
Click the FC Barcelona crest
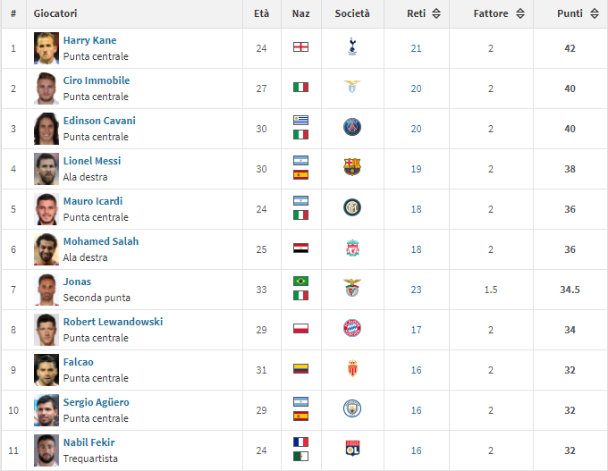click(x=352, y=167)
